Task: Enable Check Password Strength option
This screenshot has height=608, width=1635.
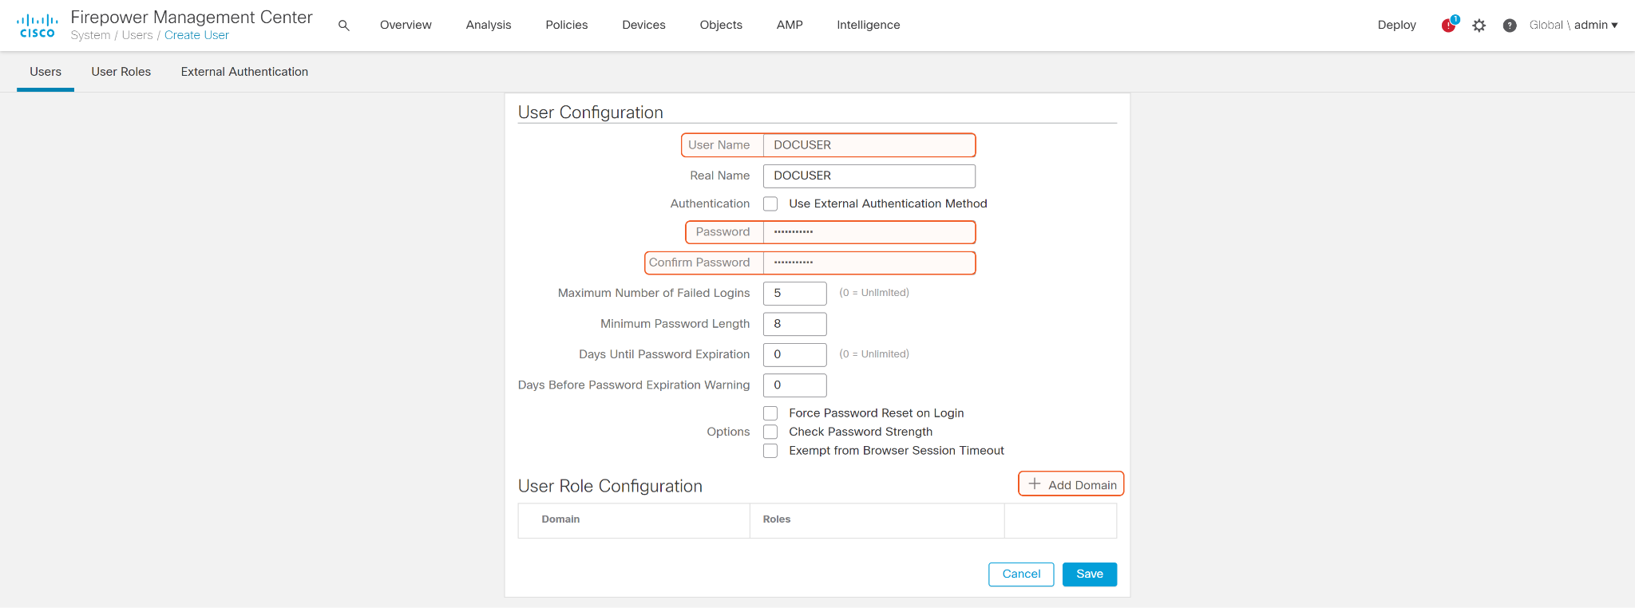Action: coord(770,432)
